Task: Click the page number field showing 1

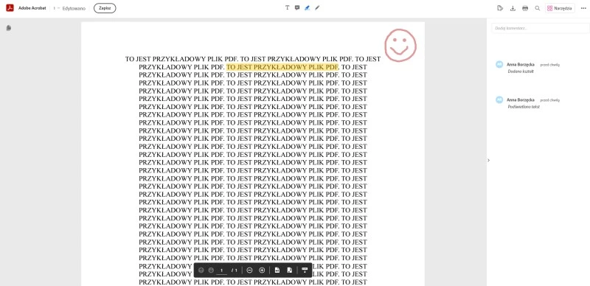Action: click(222, 271)
